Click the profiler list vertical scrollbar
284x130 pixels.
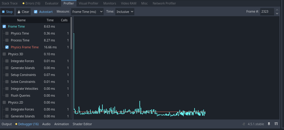click(71, 33)
